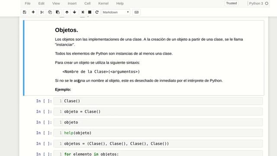Run the cell with the step-forward icon
Image resolution: width=277 pixels, height=156 pixels.
[x=83, y=12]
